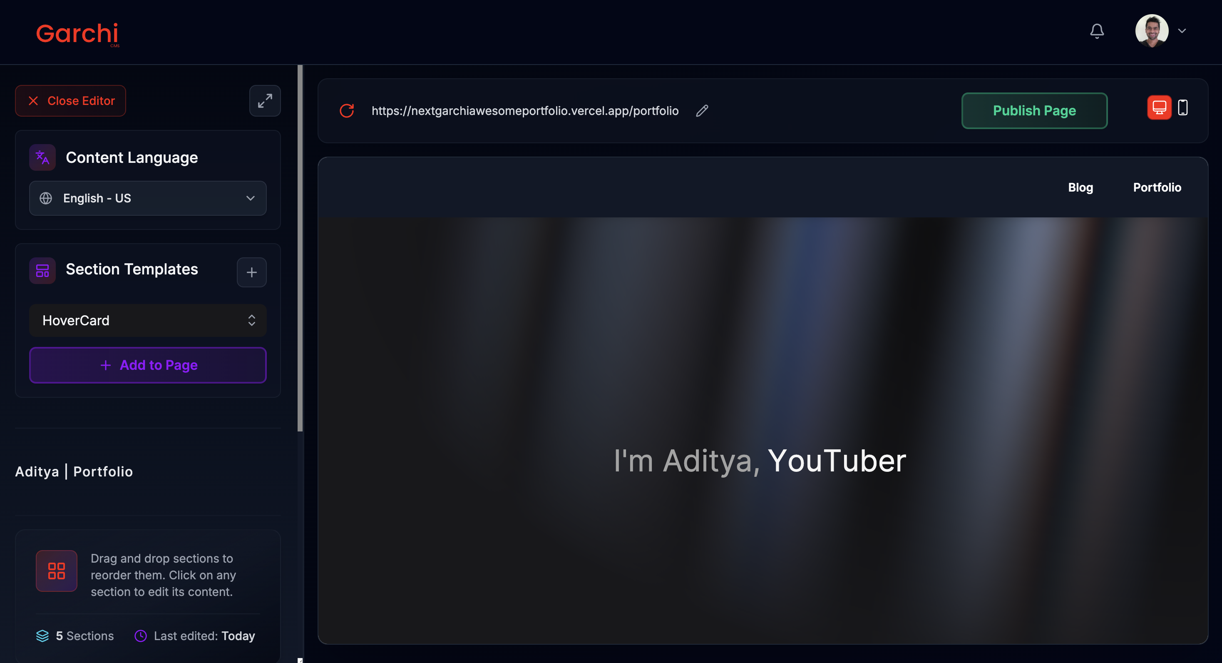Open the Portfolio nav item in preview
The height and width of the screenshot is (663, 1222).
tap(1157, 187)
